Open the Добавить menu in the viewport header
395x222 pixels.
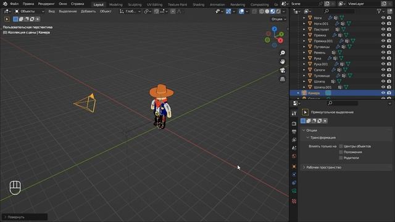coord(88,11)
